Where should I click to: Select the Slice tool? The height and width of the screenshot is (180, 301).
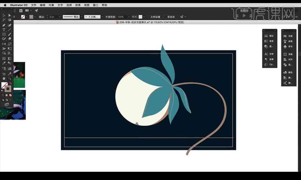click(10, 74)
